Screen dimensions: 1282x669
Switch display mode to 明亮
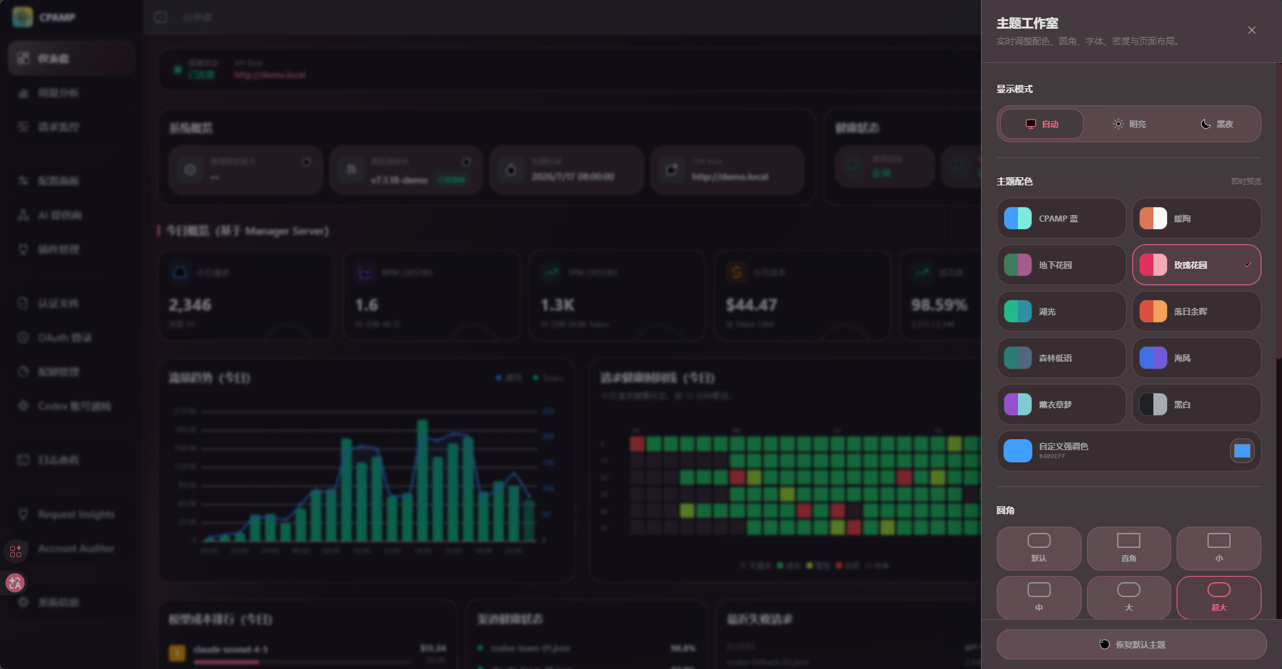tap(1129, 124)
